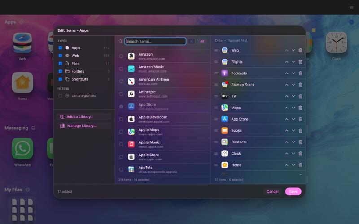Open the top-right menu icon
359x224 pixels.
[351, 7]
